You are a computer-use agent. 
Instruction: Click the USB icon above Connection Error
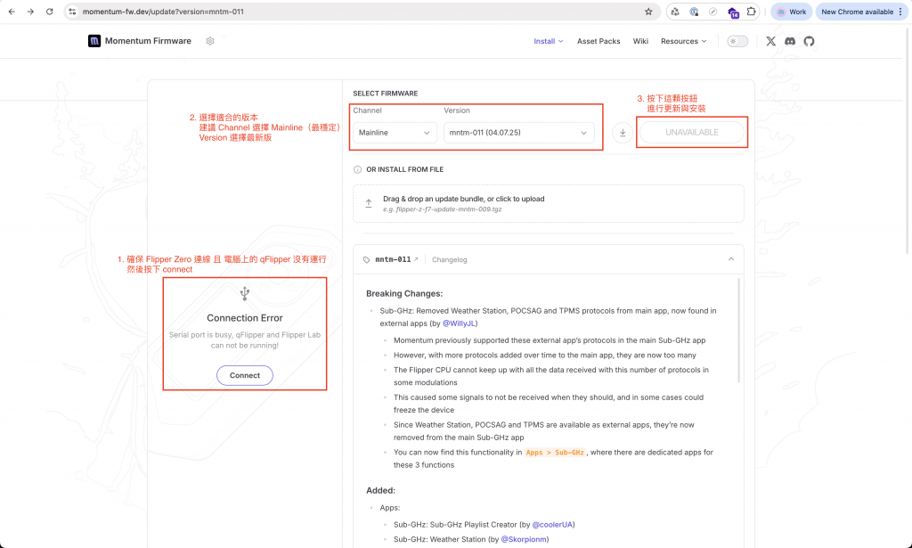245,294
